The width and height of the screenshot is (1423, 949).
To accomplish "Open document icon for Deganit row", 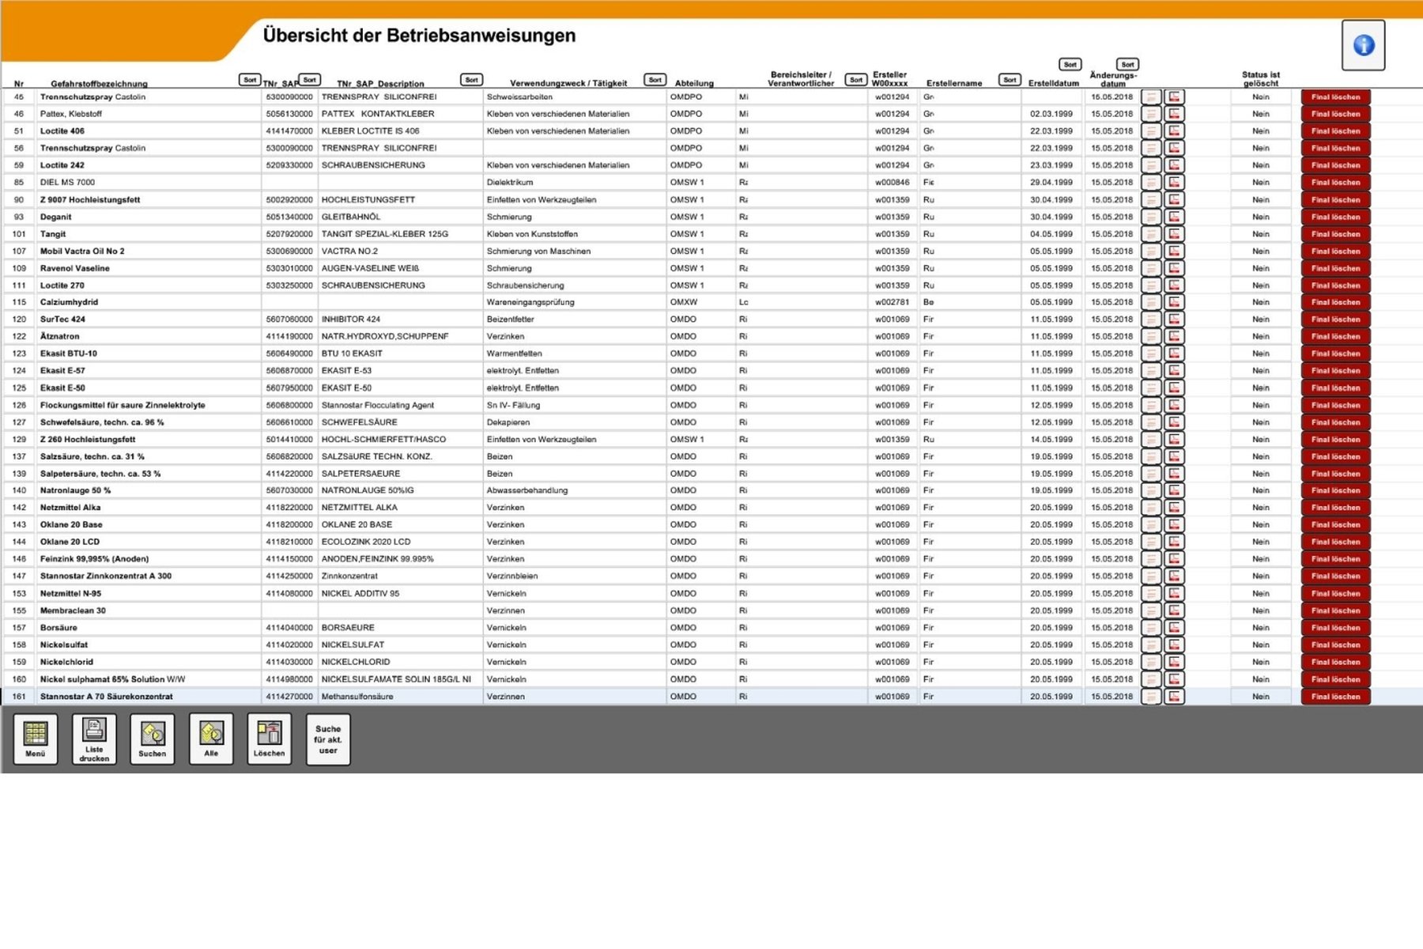I will pos(1151,217).
